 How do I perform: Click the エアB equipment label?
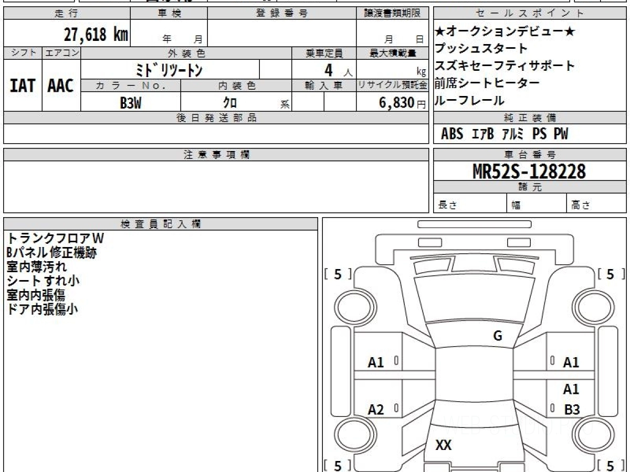pyautogui.click(x=483, y=134)
